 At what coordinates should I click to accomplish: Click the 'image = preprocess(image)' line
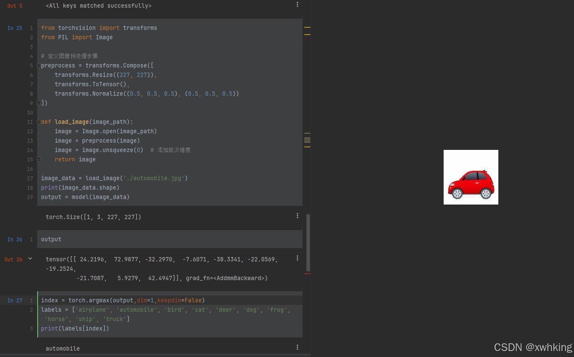tap(97, 140)
